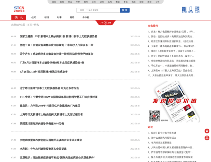Screen dimensions: 211x162
Task: Click the 7×24小时 red badge
Action: pyautogui.click(x=106, y=23)
